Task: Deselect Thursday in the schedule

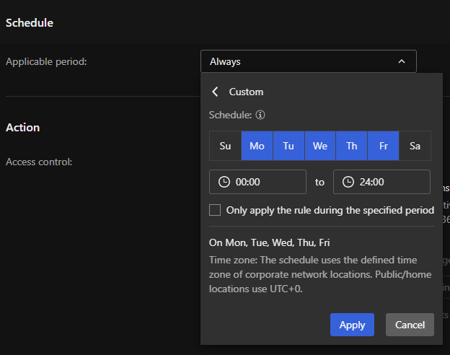Action: 352,146
